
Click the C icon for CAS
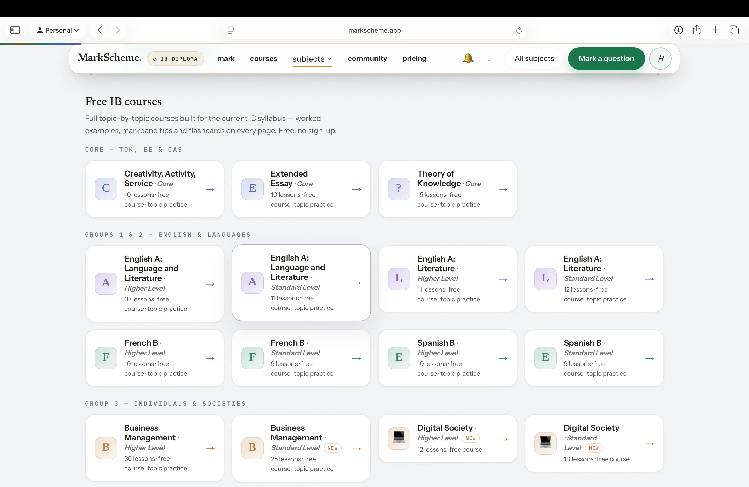(x=106, y=189)
